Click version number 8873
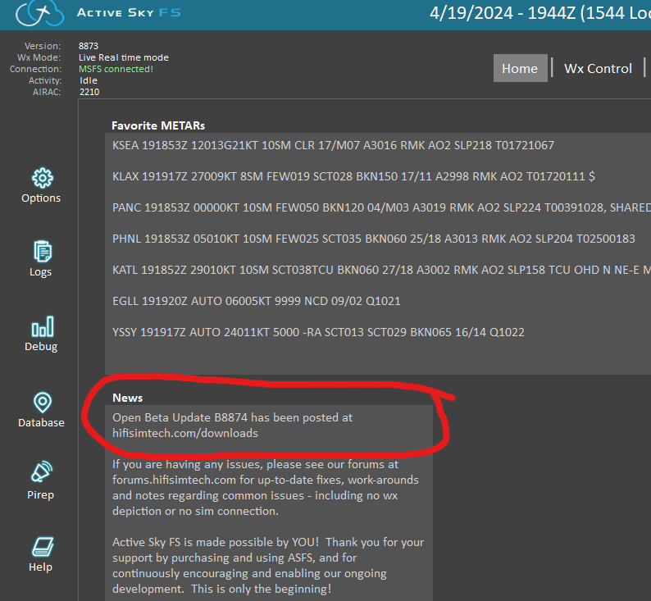The width and height of the screenshot is (651, 601). [x=89, y=46]
